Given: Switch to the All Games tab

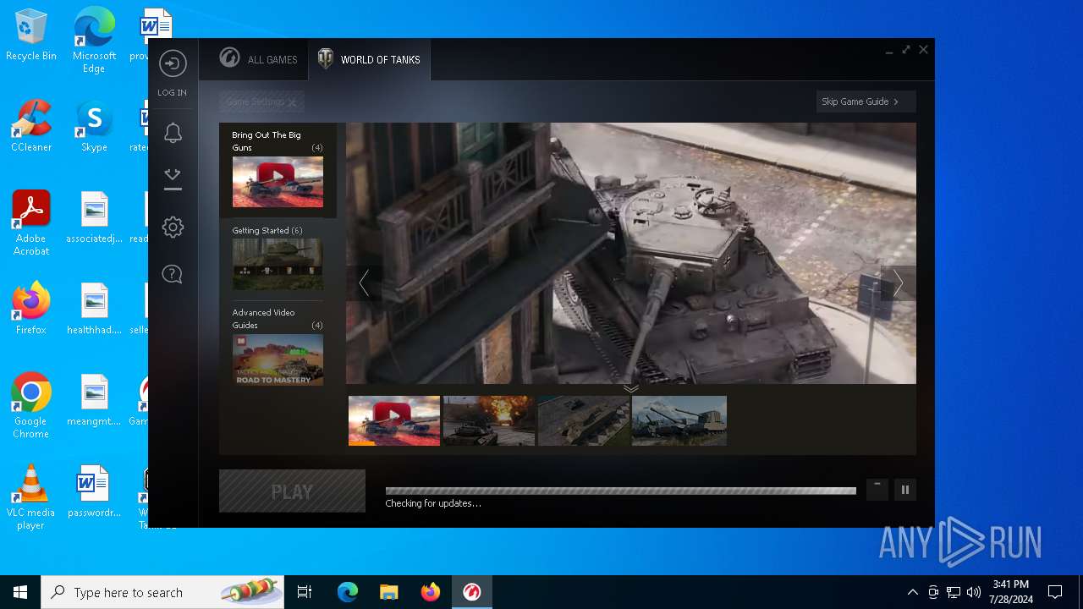Looking at the screenshot, I should coord(258,59).
